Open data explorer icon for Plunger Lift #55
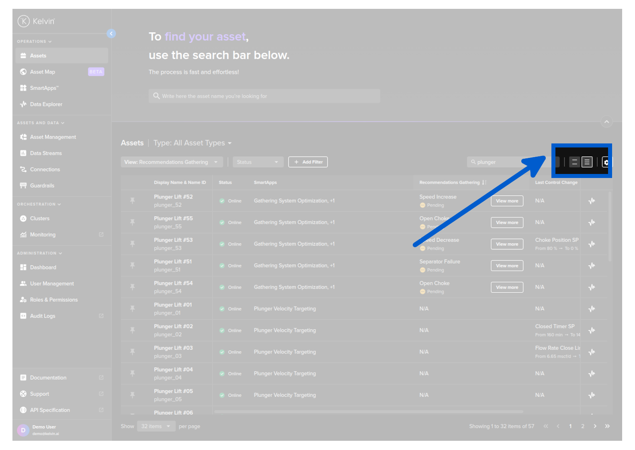The width and height of the screenshot is (635, 450). tap(592, 223)
